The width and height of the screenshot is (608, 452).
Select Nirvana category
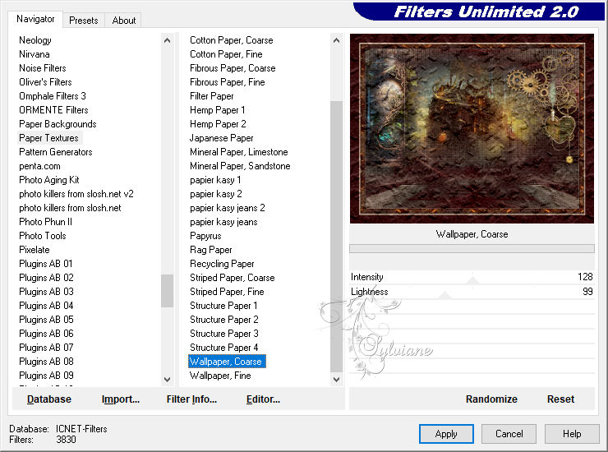pyautogui.click(x=35, y=54)
